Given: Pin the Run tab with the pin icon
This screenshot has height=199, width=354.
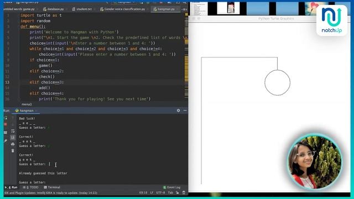Looking at the screenshot, I should [x=6, y=141].
